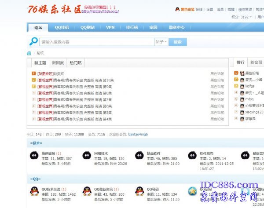This screenshot has width=264, height=208.
Task: Click avatar of top-ranked user 黑色铅笔
Action: tap(236, 73)
